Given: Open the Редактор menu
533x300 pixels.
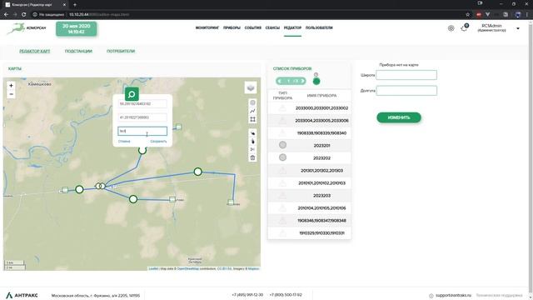Looking at the screenshot, I should 292,27.
